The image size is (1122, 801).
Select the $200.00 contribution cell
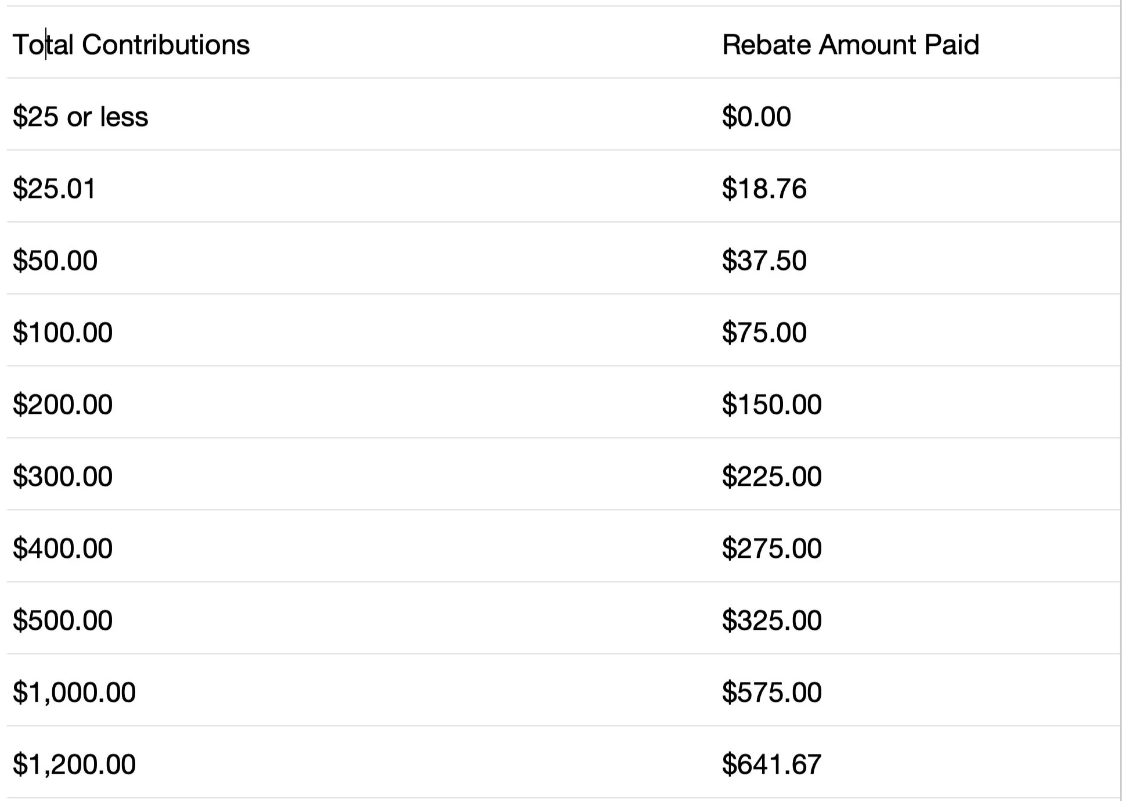63,405
